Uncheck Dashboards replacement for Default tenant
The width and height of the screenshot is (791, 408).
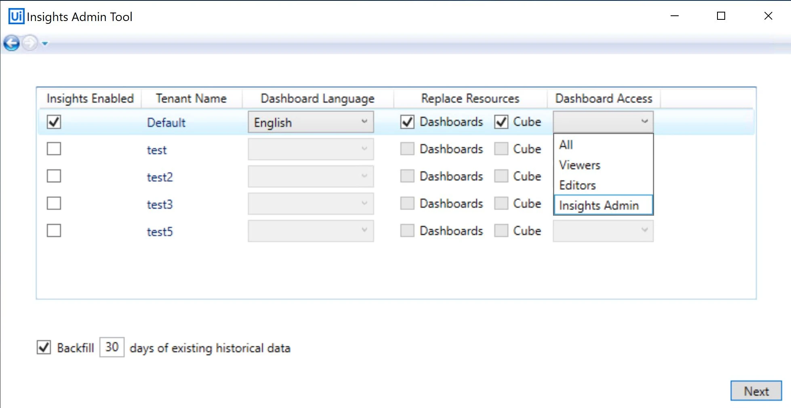click(x=407, y=122)
